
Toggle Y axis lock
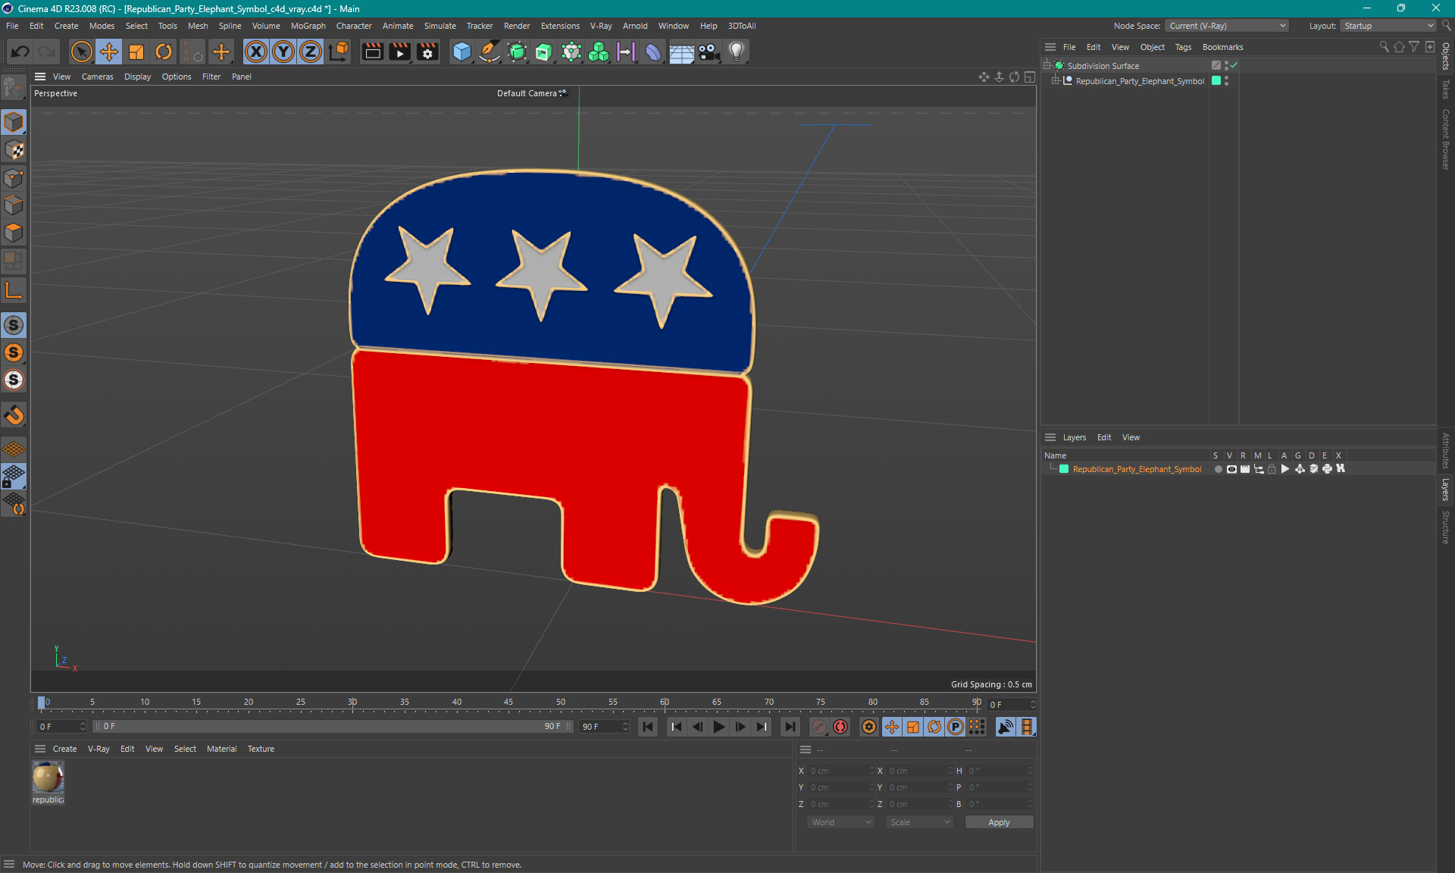pyautogui.click(x=283, y=52)
